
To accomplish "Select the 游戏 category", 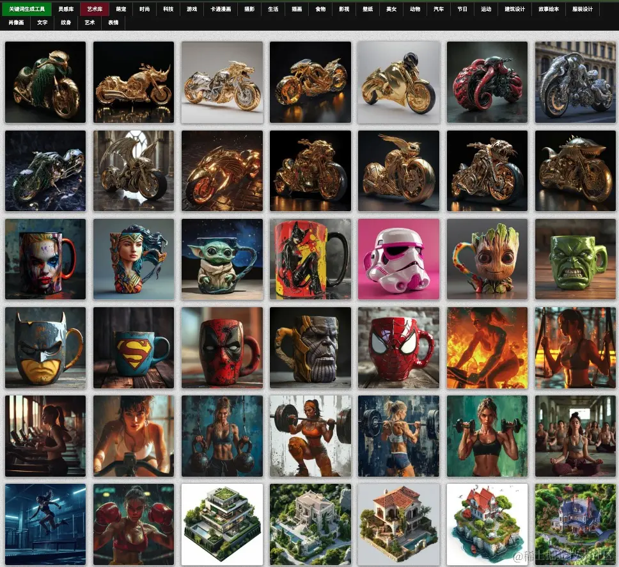I will point(192,9).
